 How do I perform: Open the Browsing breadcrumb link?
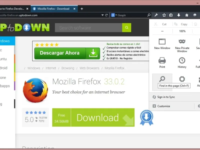[x=68, y=68]
